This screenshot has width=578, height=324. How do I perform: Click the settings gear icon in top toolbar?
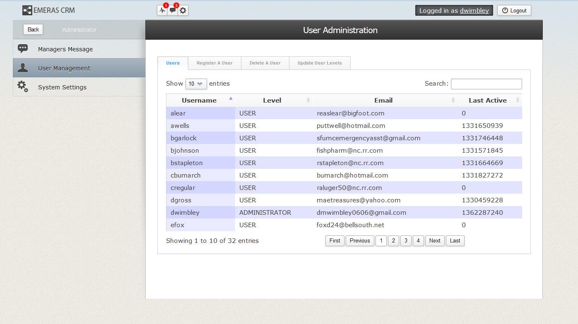183,11
